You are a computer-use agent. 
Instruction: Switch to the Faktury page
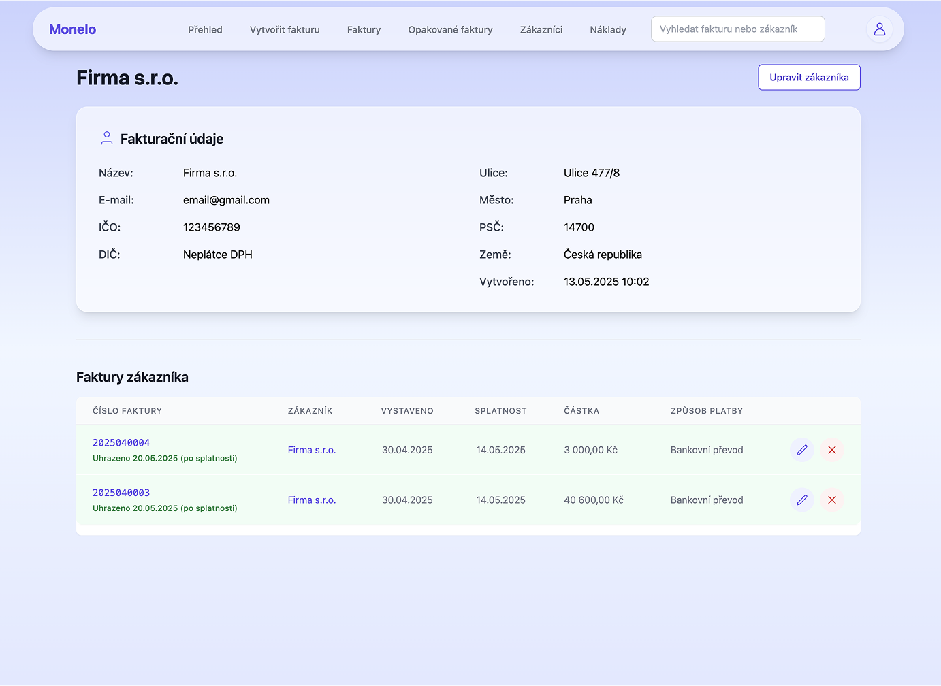pyautogui.click(x=364, y=29)
